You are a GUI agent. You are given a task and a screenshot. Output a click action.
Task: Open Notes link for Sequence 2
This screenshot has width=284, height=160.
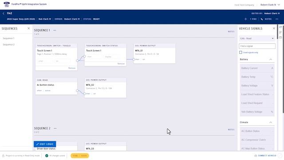coord(231,130)
